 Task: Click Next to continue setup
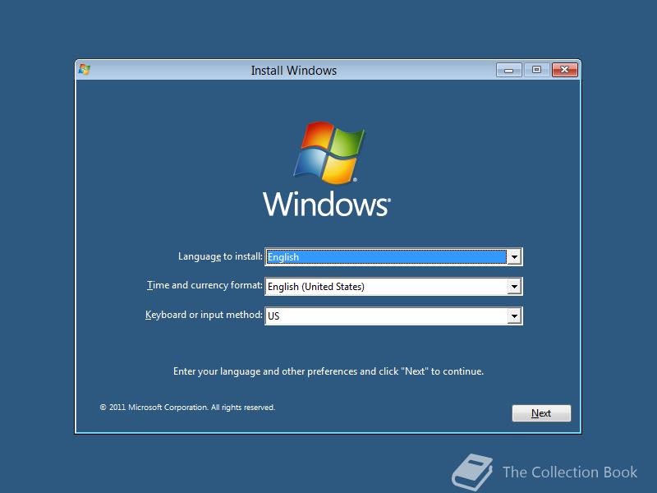click(x=541, y=413)
